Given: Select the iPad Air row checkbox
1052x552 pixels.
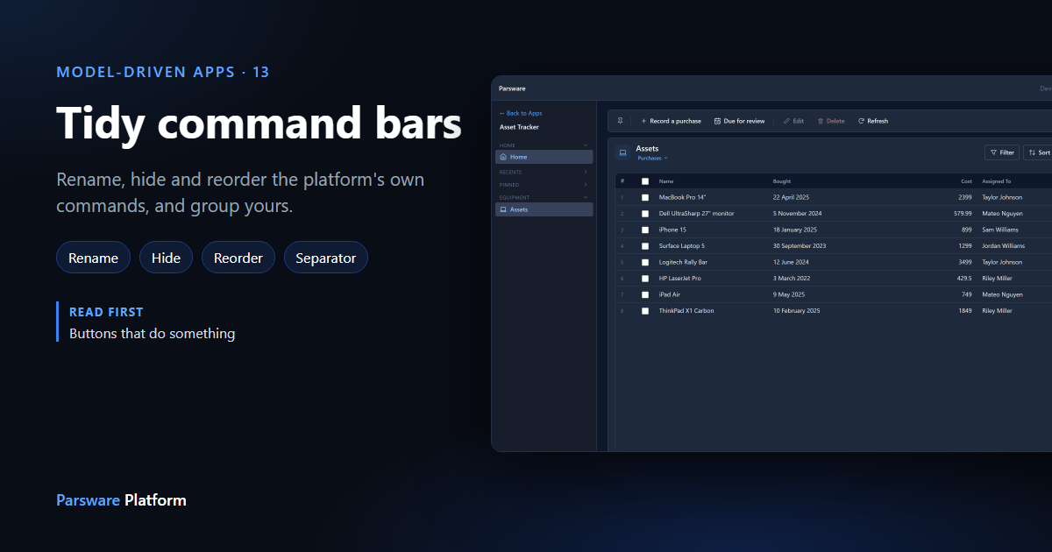Looking at the screenshot, I should (x=645, y=294).
